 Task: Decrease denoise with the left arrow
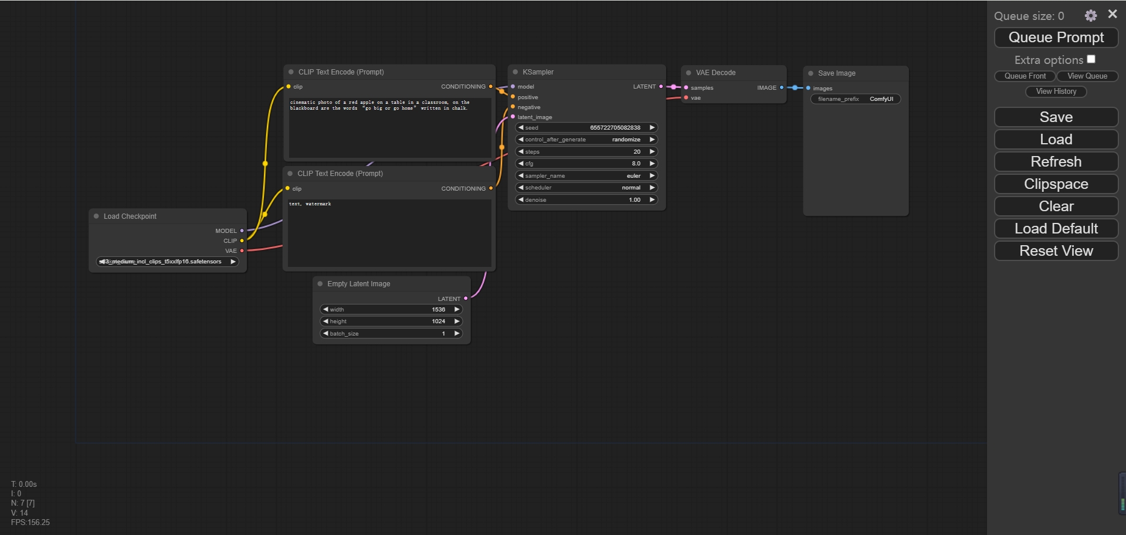coord(521,200)
